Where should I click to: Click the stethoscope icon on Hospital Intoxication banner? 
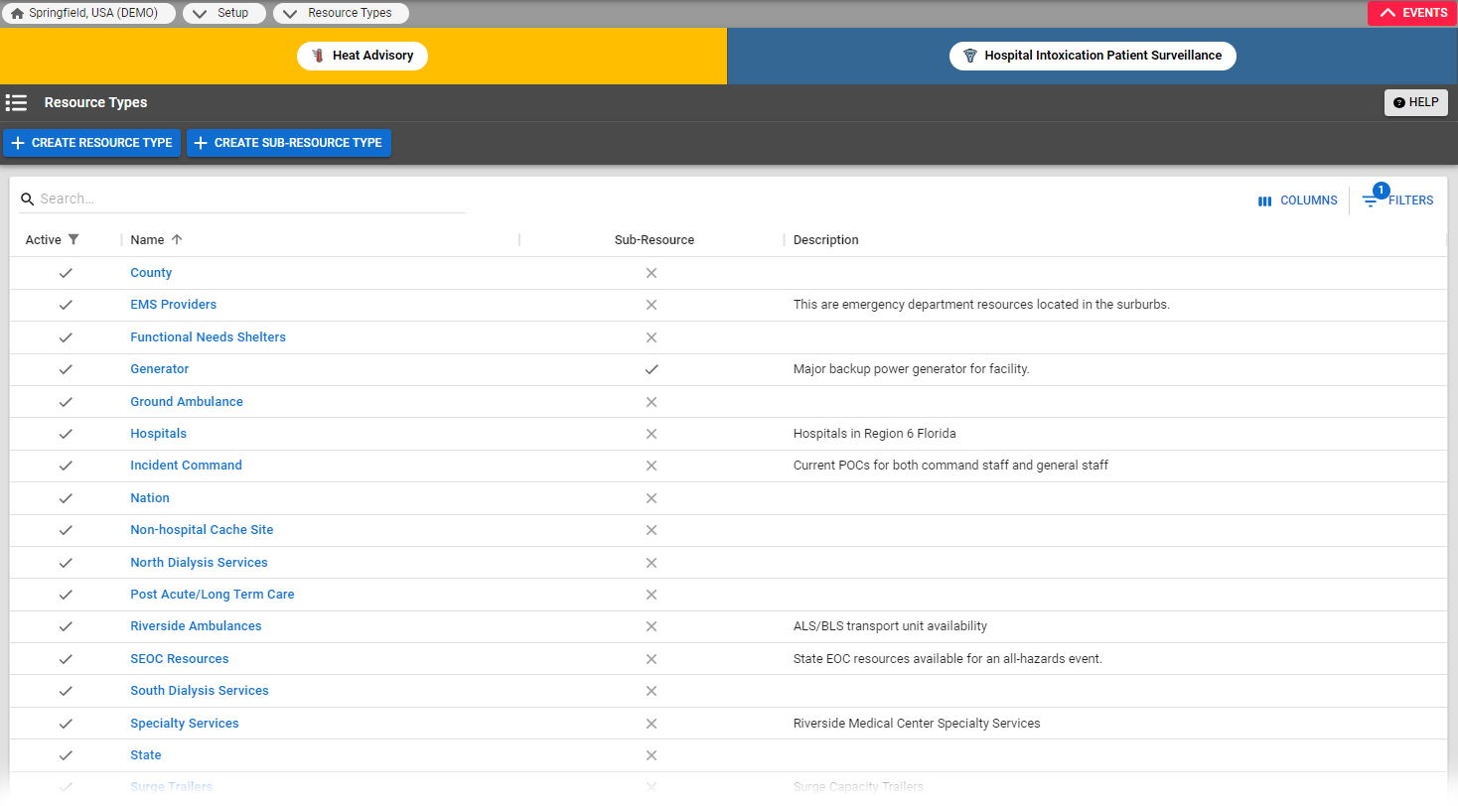click(x=970, y=56)
